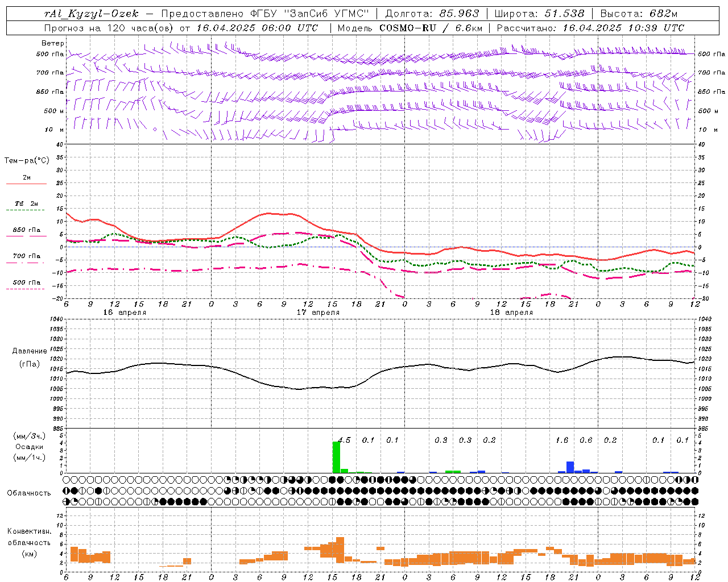Click the '2м' temperature legend entry
This screenshot has width=728, height=582.
pyautogui.click(x=27, y=178)
